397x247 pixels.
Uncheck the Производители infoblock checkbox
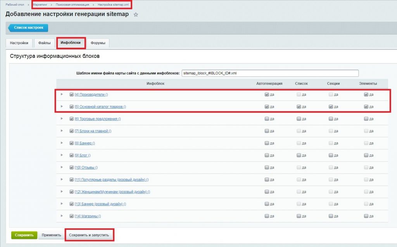71,95
